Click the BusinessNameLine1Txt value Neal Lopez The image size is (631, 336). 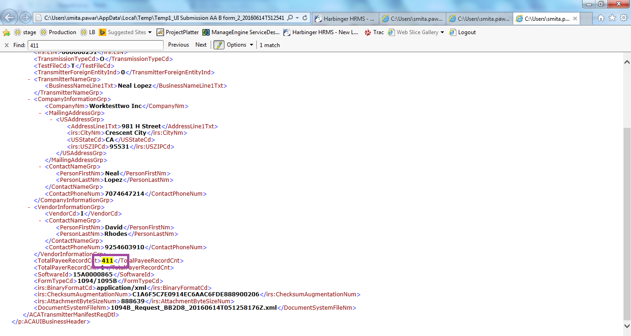pos(135,86)
